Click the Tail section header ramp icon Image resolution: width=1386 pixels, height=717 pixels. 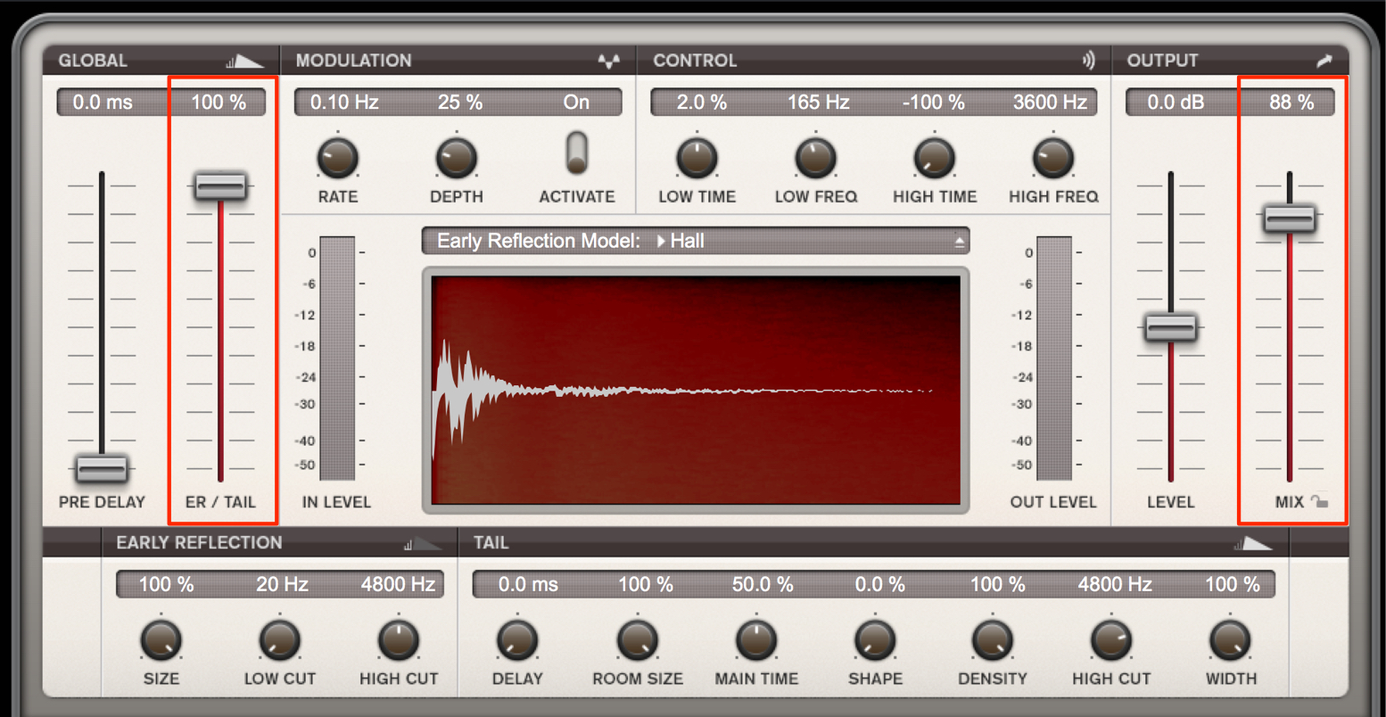click(x=1253, y=543)
